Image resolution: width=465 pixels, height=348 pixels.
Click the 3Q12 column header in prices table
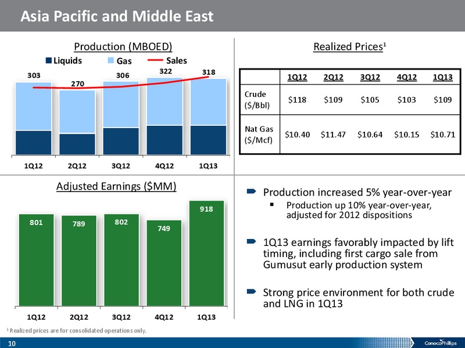tap(370, 77)
